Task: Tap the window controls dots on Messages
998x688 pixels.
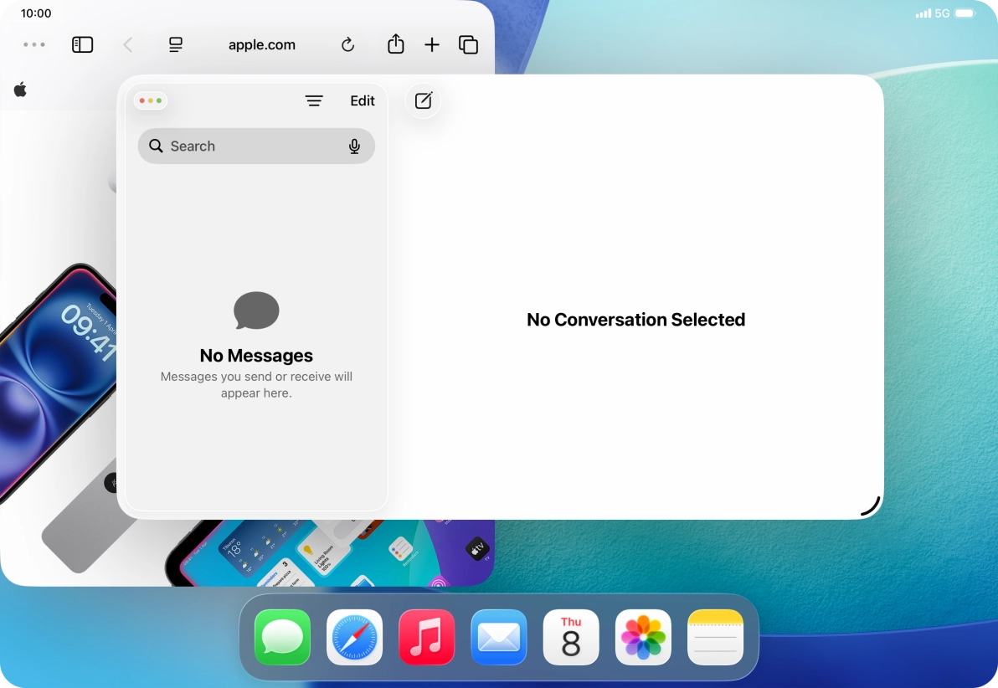Action: (x=151, y=100)
